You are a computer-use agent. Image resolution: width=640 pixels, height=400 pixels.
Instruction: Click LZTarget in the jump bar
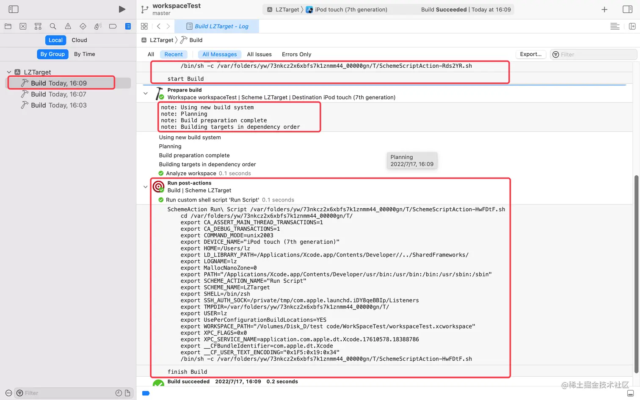157,40
